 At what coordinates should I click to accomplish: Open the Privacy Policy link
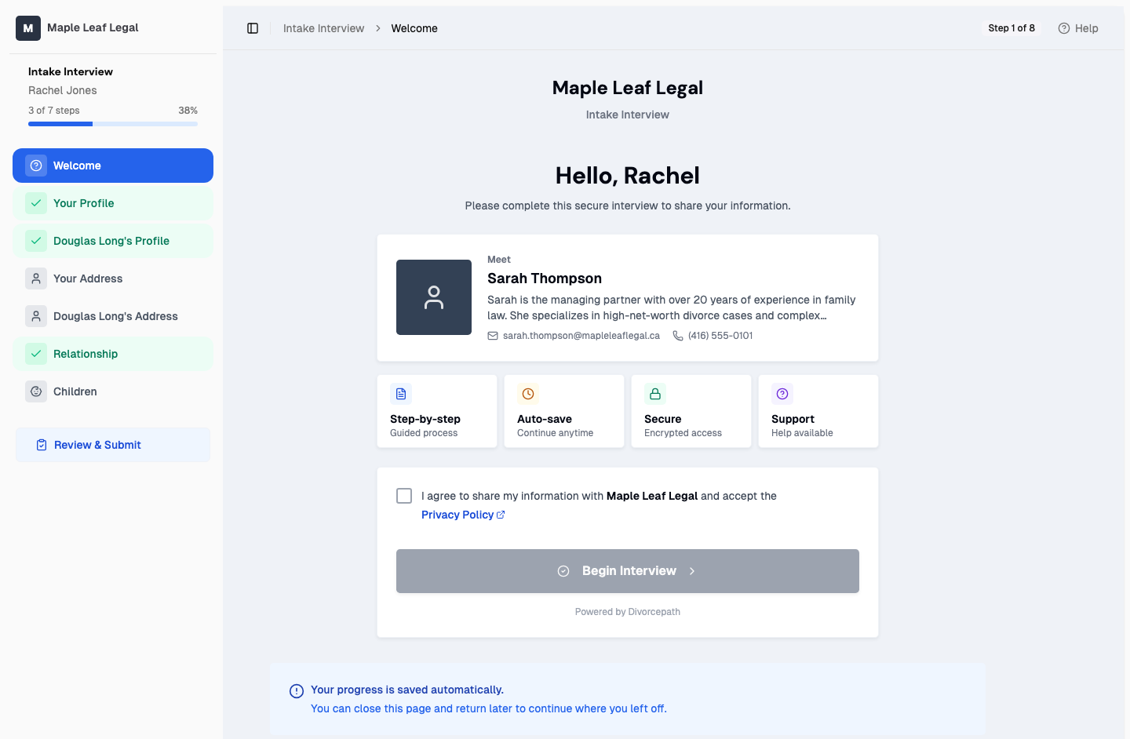click(x=463, y=515)
